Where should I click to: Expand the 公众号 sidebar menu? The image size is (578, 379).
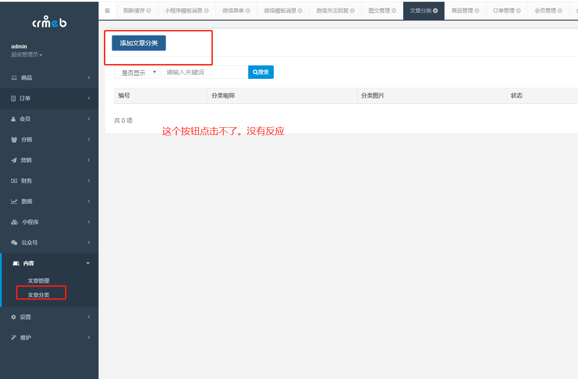49,243
